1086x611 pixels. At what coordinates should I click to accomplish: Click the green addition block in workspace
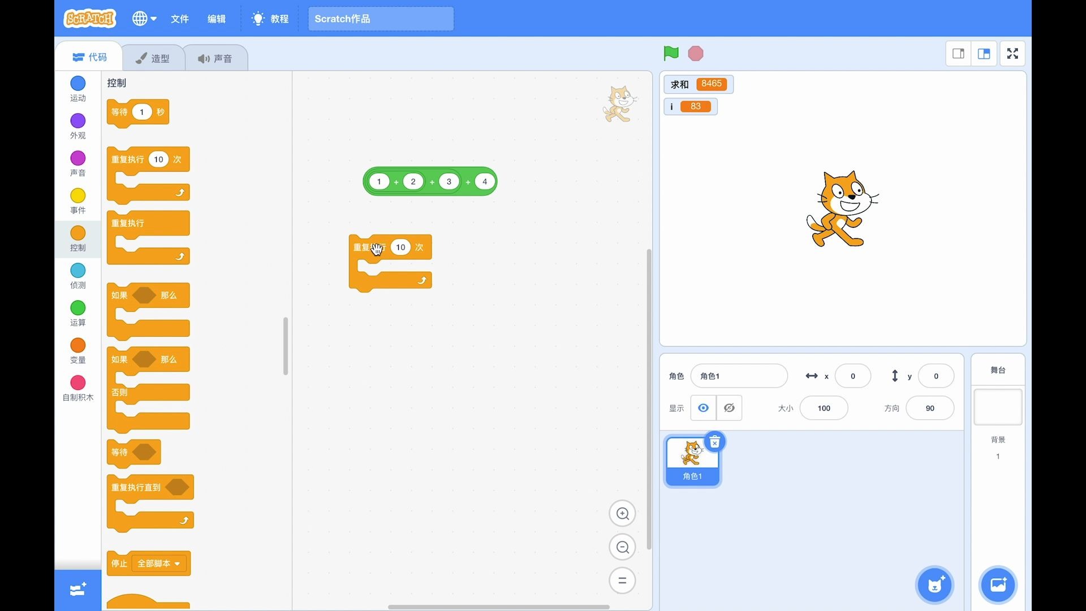click(430, 182)
